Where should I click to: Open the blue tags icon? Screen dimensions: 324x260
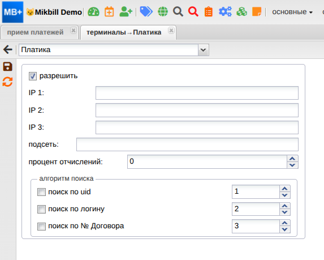coord(146,11)
